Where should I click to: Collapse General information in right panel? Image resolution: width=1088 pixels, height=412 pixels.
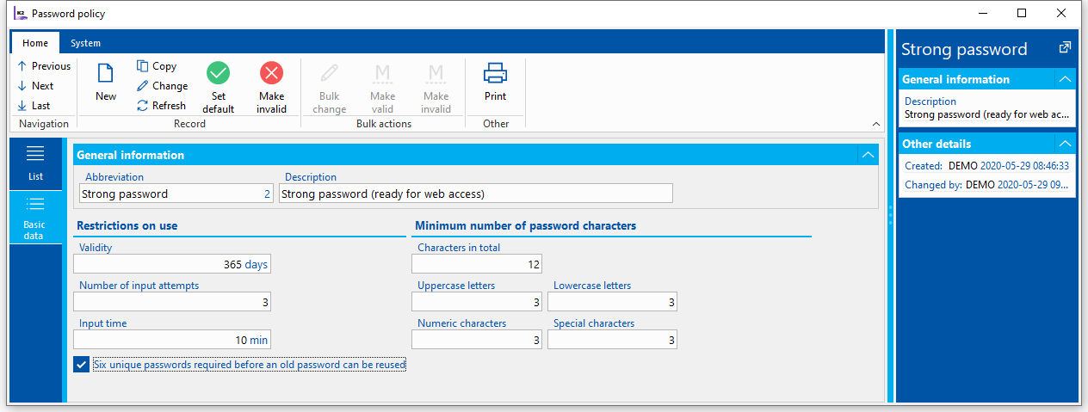(1065, 79)
